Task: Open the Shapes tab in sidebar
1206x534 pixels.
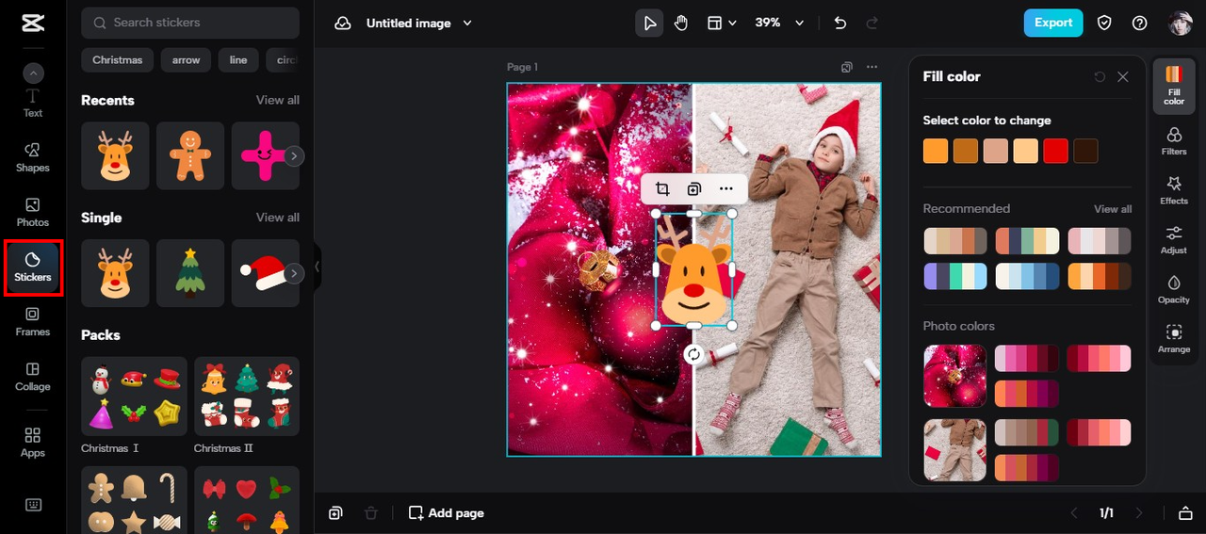Action: tap(33, 157)
